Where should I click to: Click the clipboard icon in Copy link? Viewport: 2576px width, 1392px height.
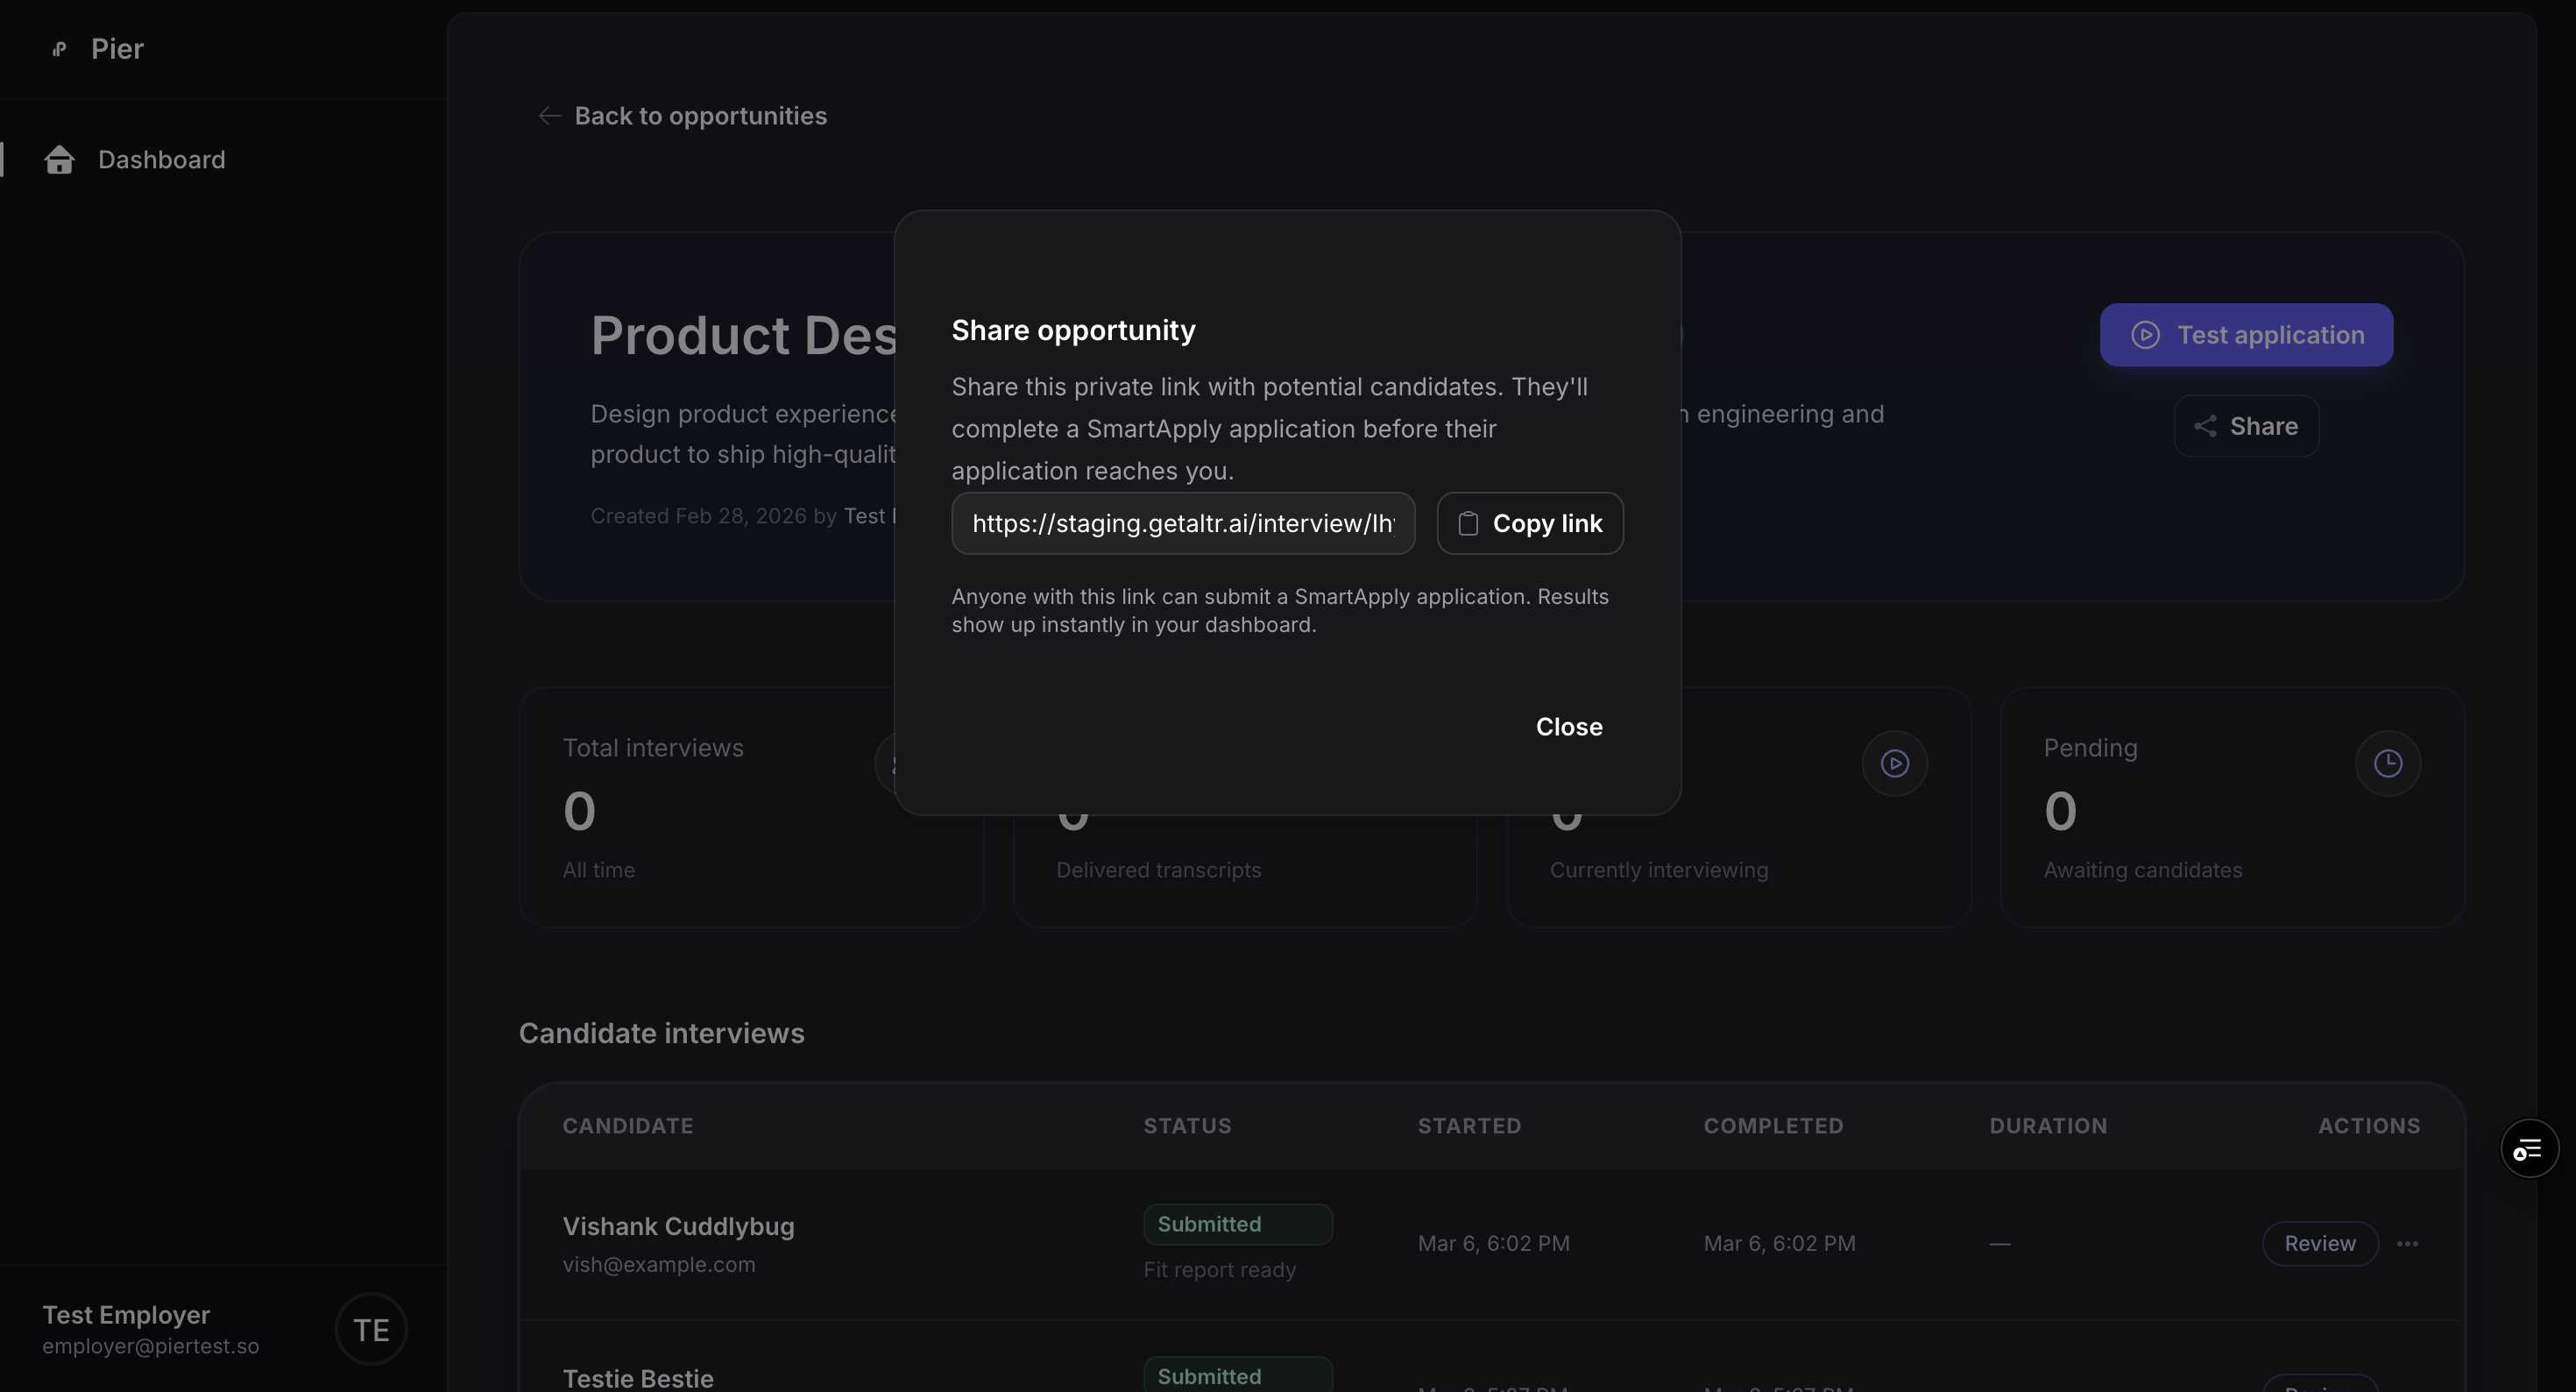click(1467, 523)
